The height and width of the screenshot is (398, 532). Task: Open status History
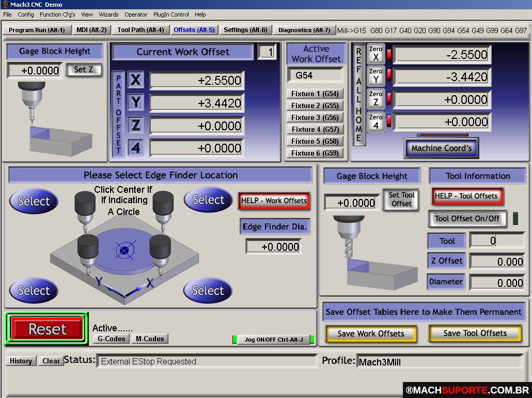point(21,361)
